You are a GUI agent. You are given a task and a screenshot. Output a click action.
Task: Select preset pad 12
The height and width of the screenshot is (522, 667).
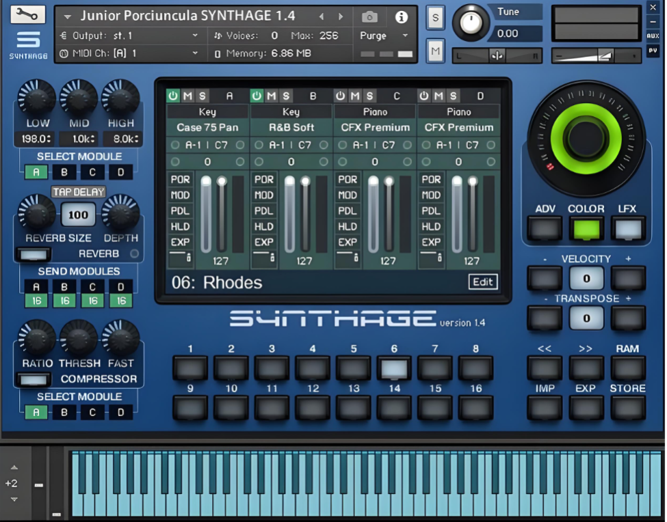pos(313,408)
